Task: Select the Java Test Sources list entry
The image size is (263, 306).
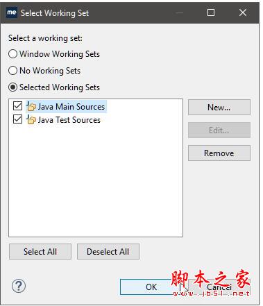Action: [x=69, y=120]
